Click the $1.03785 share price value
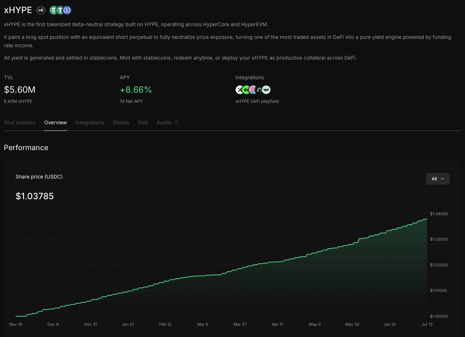This screenshot has height=337, width=465. pyautogui.click(x=34, y=196)
